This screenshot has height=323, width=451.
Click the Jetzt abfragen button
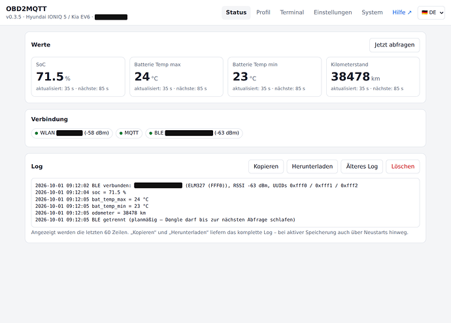click(x=394, y=45)
